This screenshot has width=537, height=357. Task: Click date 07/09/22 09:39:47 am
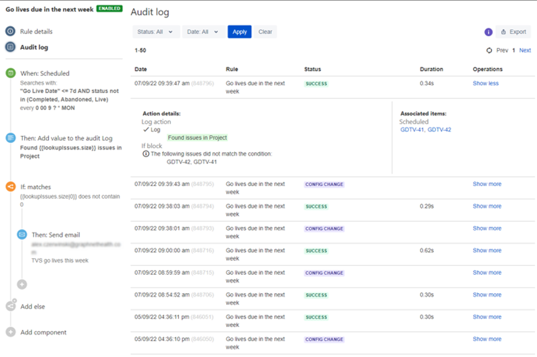point(162,83)
